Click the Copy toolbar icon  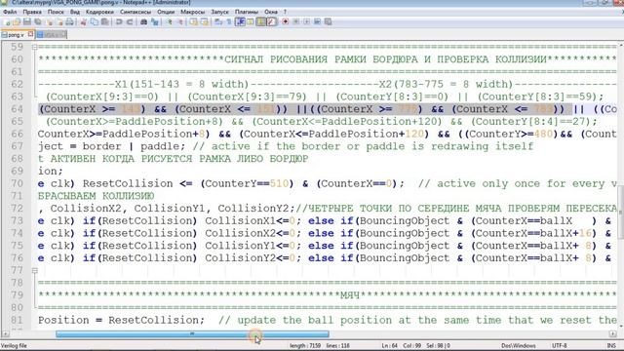(94, 21)
